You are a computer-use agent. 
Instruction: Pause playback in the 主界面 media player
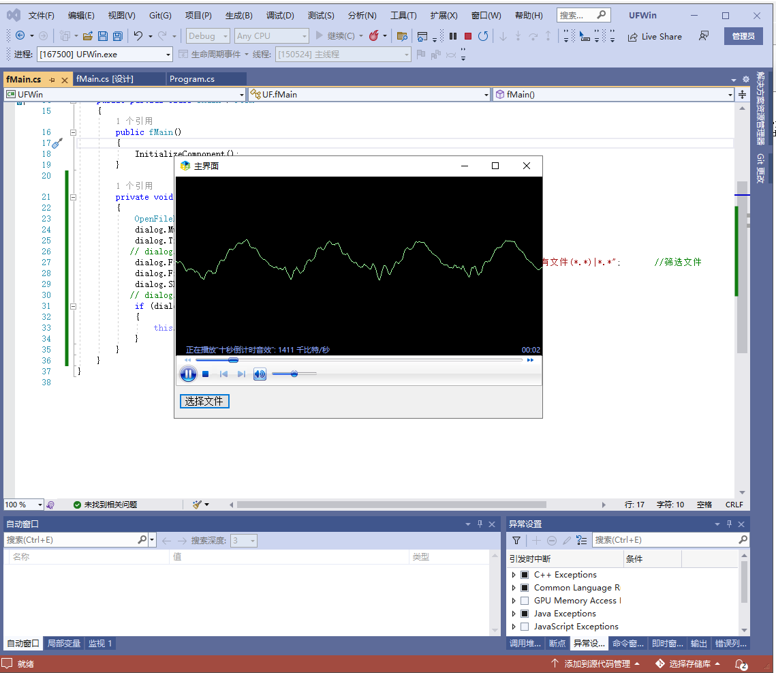188,374
